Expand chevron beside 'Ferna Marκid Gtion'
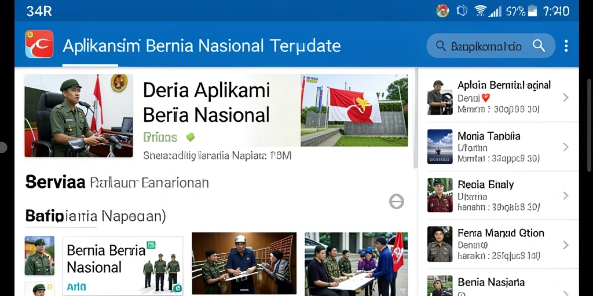The height and width of the screenshot is (296, 593). [566, 245]
